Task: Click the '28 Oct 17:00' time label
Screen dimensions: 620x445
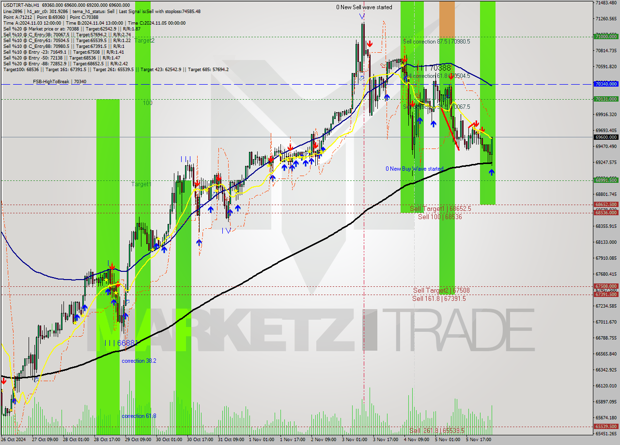Action: coord(107,440)
